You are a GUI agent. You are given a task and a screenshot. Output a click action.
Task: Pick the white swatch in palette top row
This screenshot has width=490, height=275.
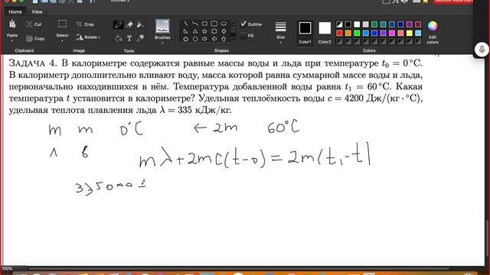[x=357, y=24]
